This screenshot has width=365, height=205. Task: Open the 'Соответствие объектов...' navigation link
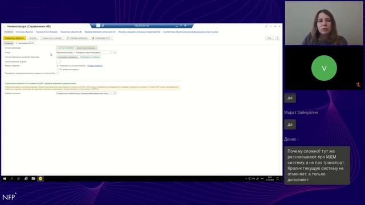[190, 32]
